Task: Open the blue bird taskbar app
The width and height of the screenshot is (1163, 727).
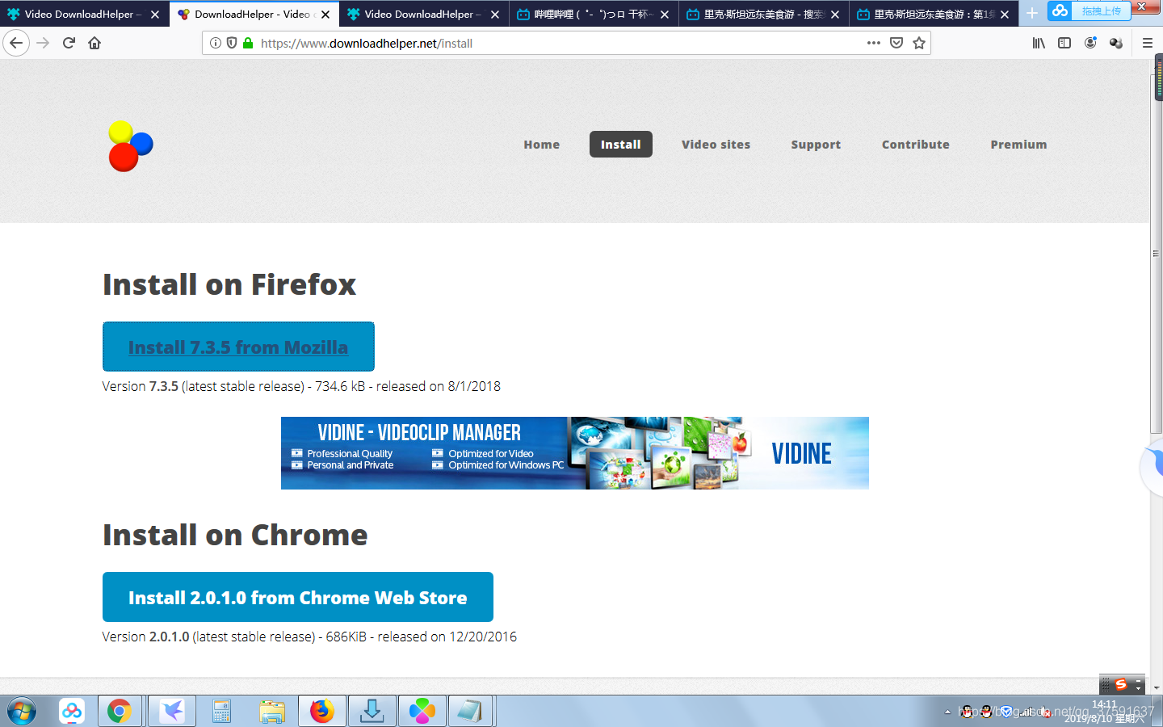Action: [x=172, y=712]
